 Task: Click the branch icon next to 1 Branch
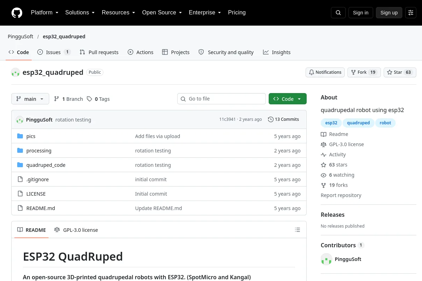point(57,99)
